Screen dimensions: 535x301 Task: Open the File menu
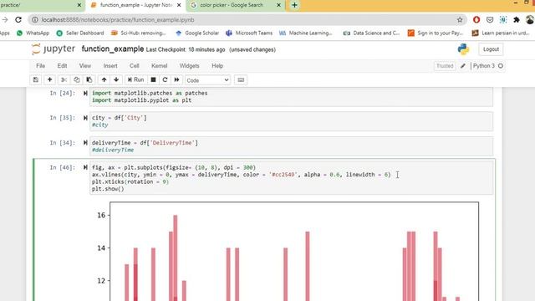pos(41,66)
